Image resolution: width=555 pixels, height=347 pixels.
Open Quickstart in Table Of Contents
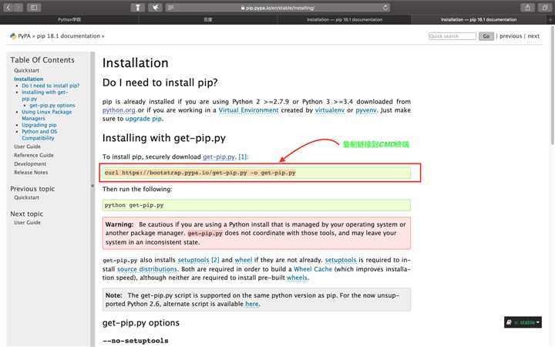point(26,70)
